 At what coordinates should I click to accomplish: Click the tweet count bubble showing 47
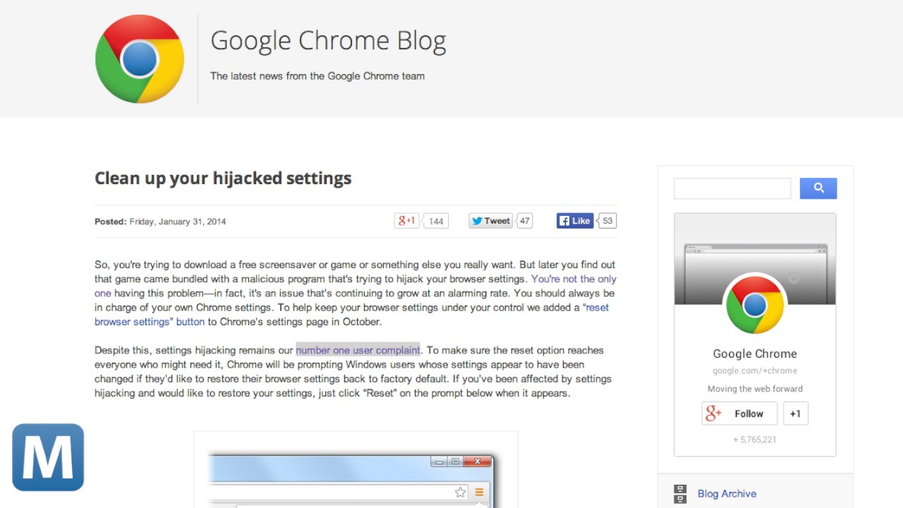point(524,221)
